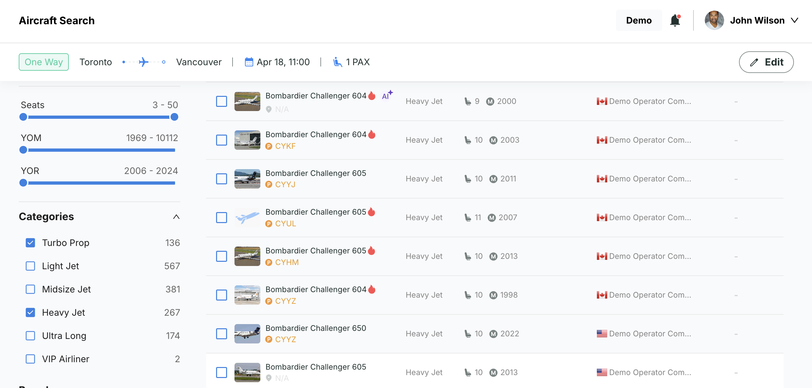Click the orange P icon next to CYHM
The image size is (812, 388).
tap(268, 262)
